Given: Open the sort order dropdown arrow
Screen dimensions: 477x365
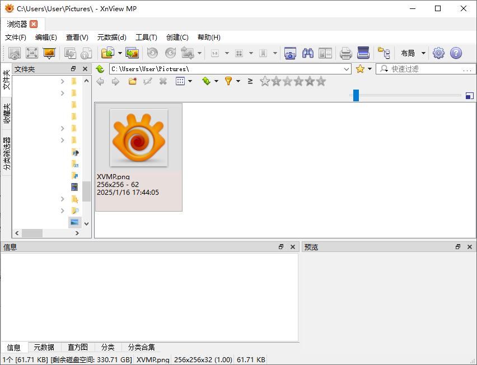Looking at the screenshot, I should pos(215,81).
